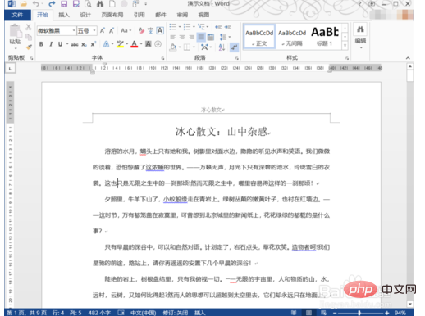
Task: Apply the 标题 1 Heading 1 style
Action: (325, 37)
